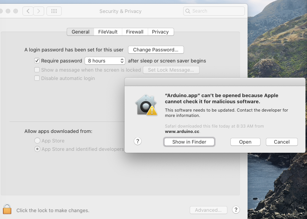This screenshot has height=219, width=307.
Task: Click Show in Finder in the dialog
Action: pyautogui.click(x=189, y=142)
